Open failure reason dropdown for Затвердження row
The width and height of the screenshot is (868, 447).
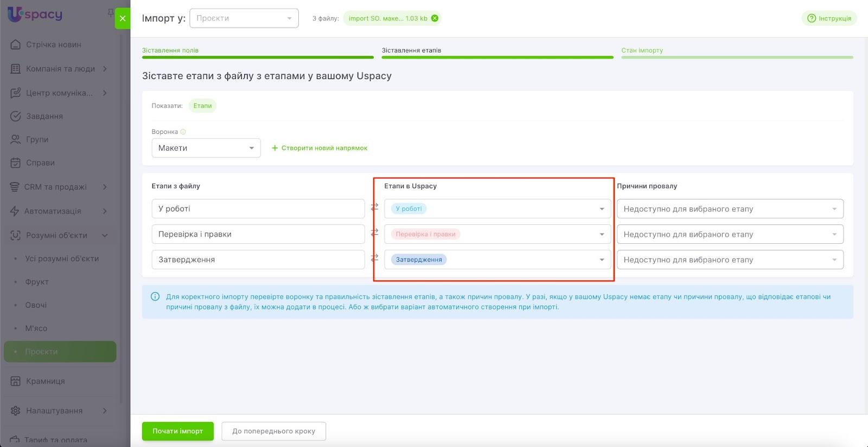[730, 260]
